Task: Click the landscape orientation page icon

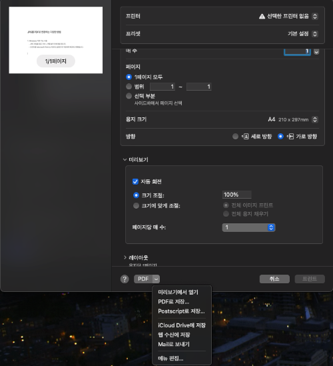Action: 290,136
